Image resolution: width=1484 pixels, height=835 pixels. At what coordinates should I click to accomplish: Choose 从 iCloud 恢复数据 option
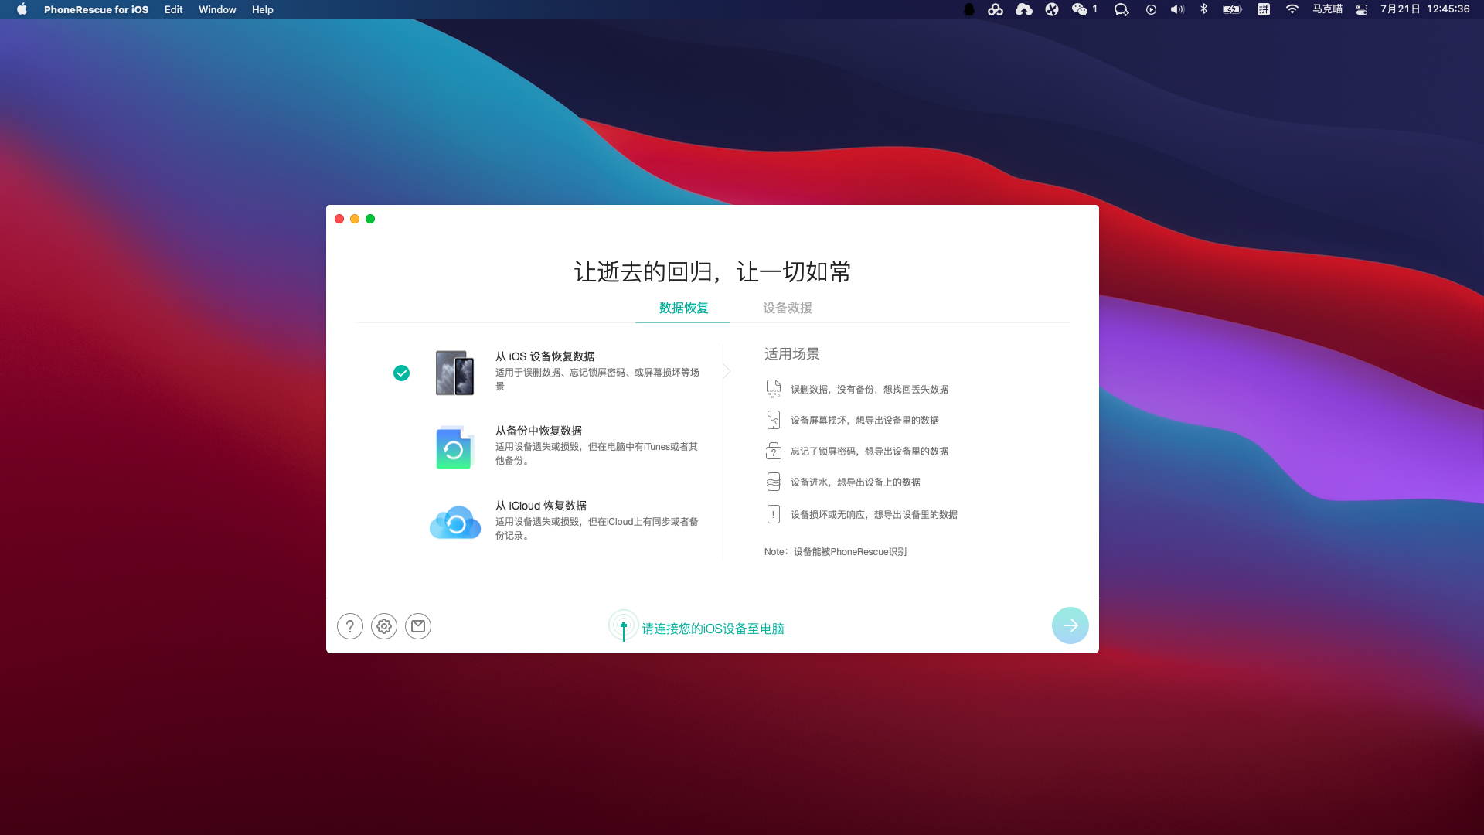[541, 506]
